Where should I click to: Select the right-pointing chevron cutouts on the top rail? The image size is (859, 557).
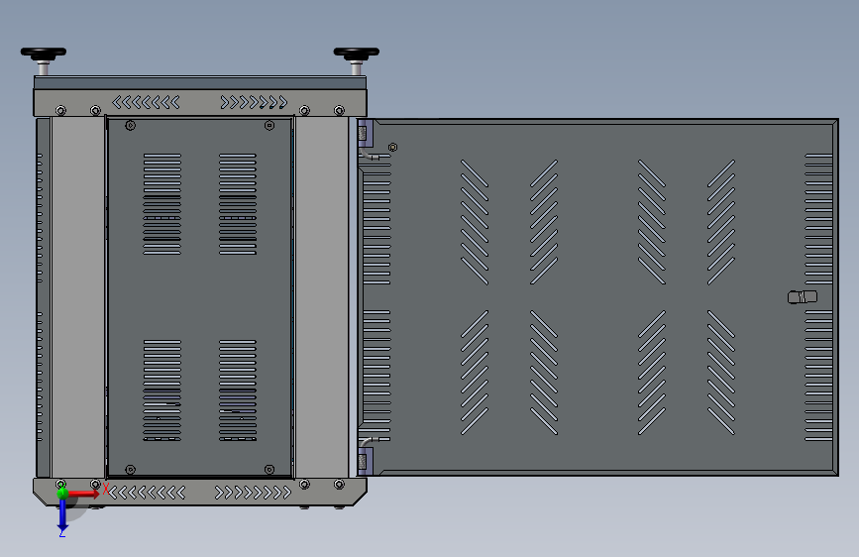point(255,102)
